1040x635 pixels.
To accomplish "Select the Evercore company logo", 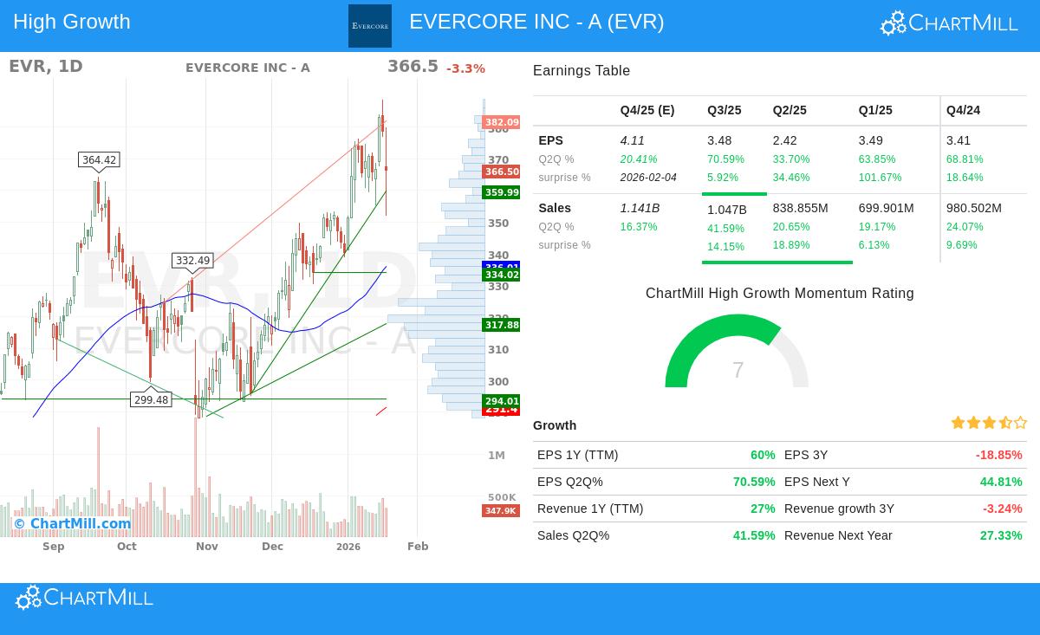I will pos(370,25).
